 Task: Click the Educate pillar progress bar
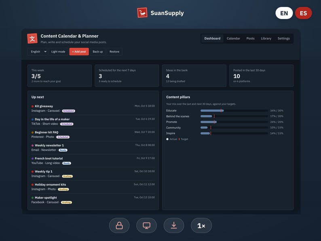point(234,110)
